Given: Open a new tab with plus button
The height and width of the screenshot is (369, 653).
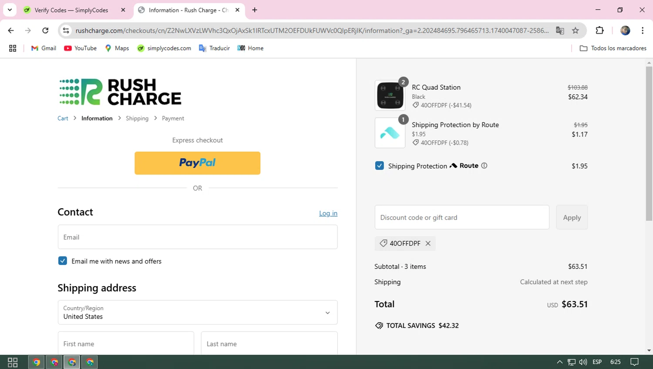Looking at the screenshot, I should pos(255,10).
